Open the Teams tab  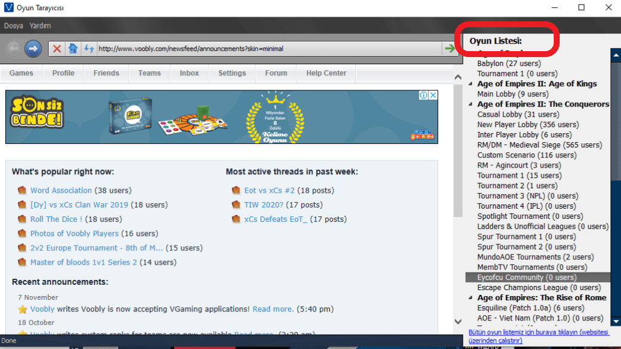(149, 73)
